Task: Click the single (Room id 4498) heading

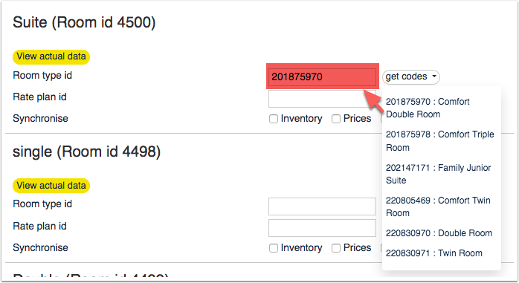Action: (86, 152)
